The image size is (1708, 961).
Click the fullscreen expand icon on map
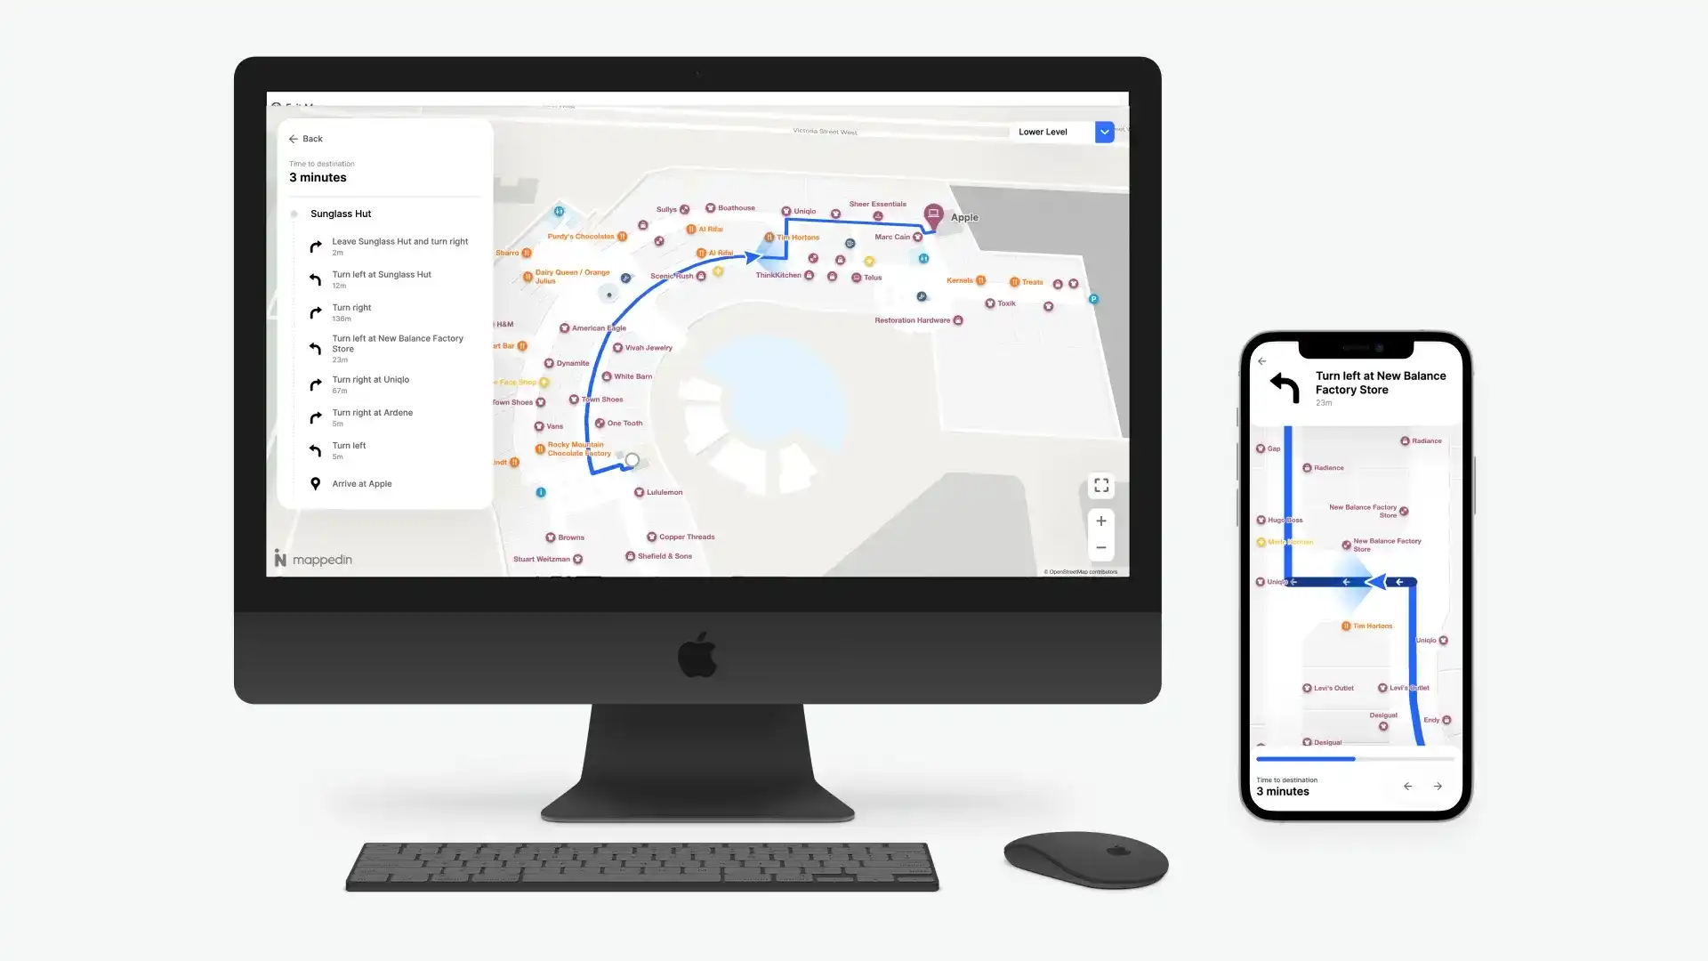click(x=1100, y=485)
